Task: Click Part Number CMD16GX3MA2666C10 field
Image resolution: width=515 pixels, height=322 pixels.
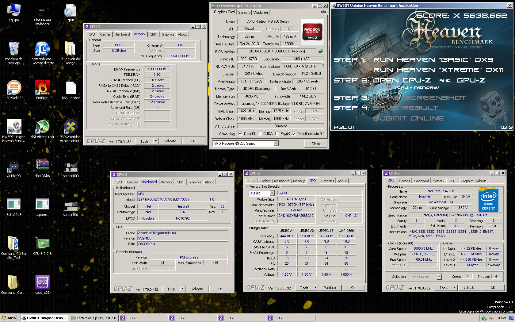Action: click(x=296, y=216)
